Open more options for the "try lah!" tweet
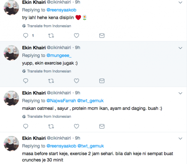Viewport: 187px width, 164px height. (x=180, y=3)
